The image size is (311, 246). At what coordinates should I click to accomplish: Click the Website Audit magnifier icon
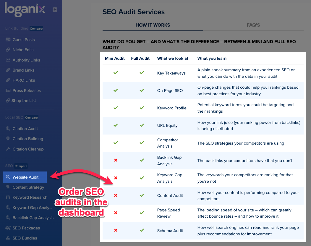[8, 177]
